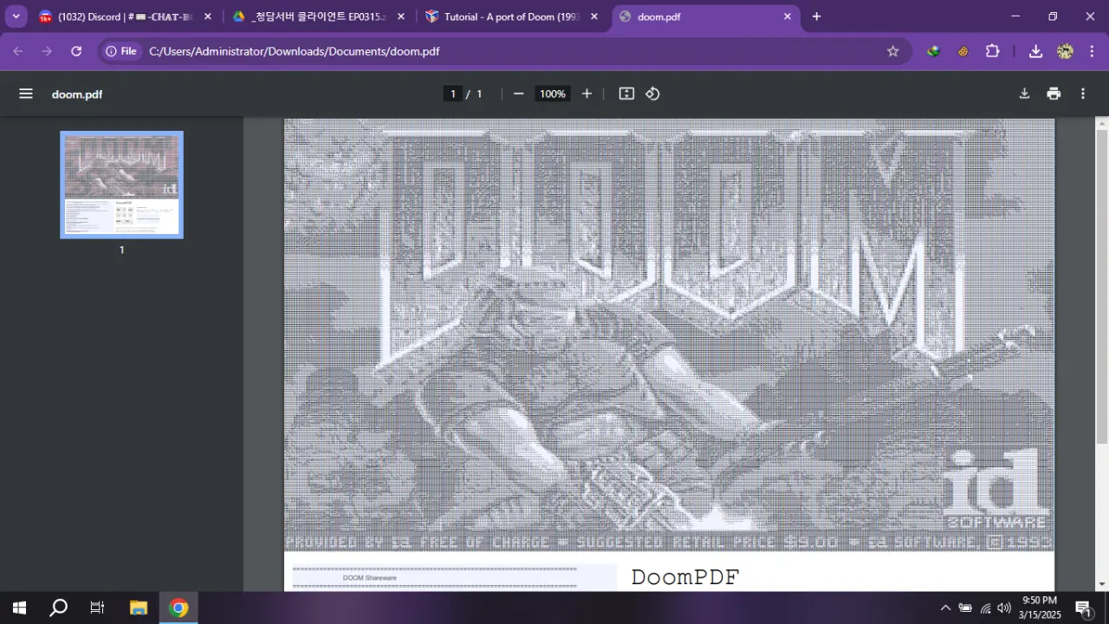
Task: Open the taskbar clock and calendar
Action: tap(1040, 608)
